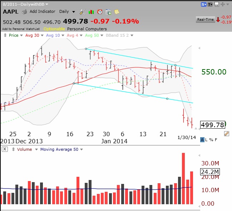Click the 1/30/14 date label
Screen dimensions: 232x211
pyautogui.click(x=187, y=138)
